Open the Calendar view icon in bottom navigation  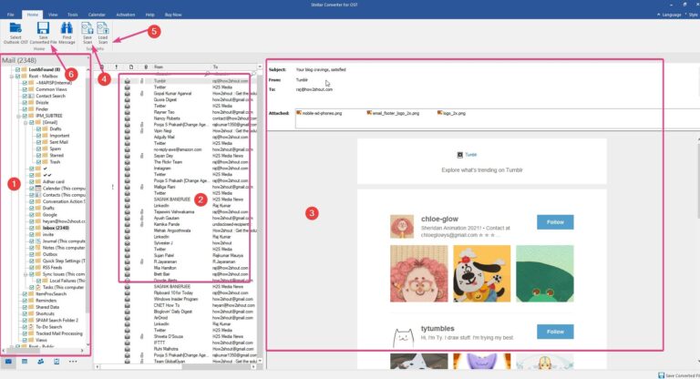click(x=25, y=361)
